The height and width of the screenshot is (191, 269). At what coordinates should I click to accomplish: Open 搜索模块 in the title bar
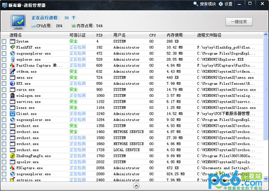[204, 4]
